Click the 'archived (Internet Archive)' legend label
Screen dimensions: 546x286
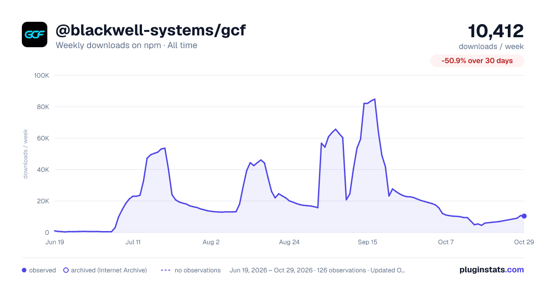[109, 270]
